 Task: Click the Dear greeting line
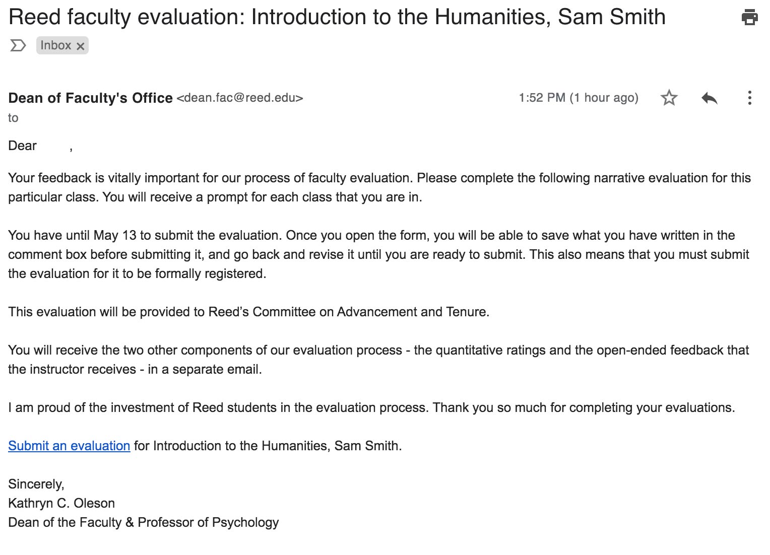point(23,146)
